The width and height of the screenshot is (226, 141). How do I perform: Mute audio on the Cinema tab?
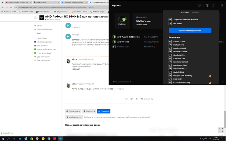tap(27, 2)
